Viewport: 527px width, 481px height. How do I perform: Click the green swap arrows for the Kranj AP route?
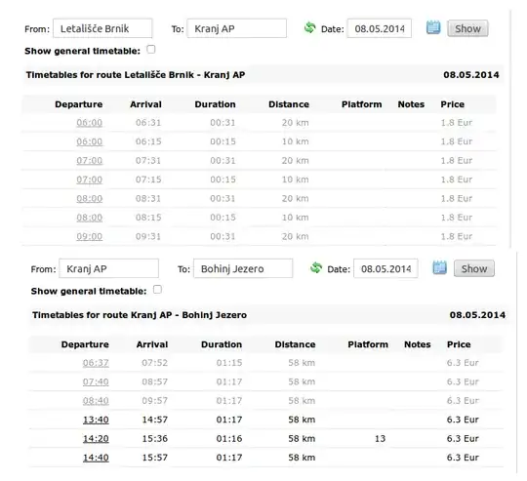[x=316, y=267]
